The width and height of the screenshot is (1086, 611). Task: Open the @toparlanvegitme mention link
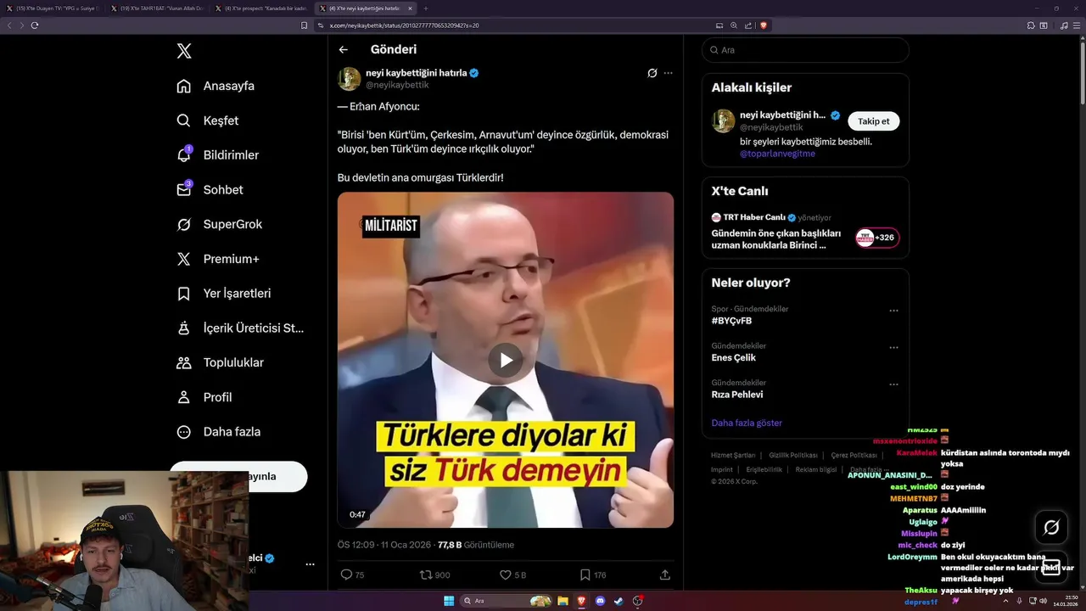[777, 154]
